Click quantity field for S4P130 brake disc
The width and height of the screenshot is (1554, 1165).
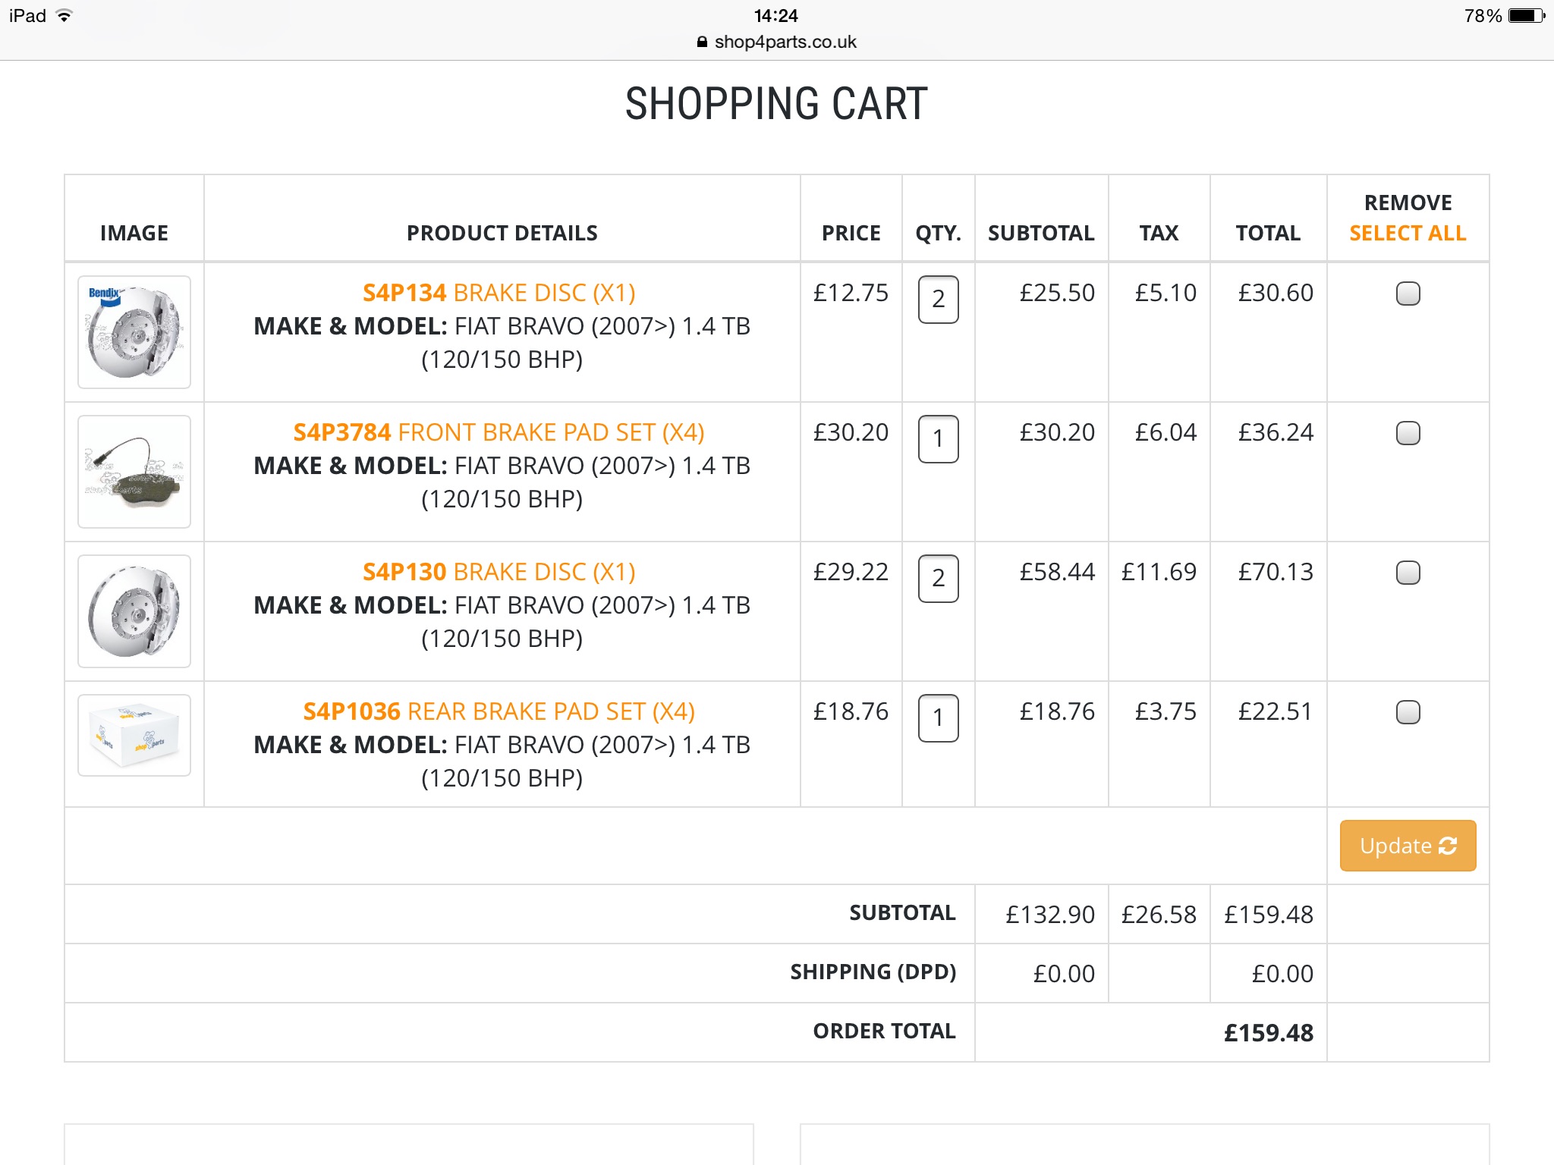tap(938, 579)
